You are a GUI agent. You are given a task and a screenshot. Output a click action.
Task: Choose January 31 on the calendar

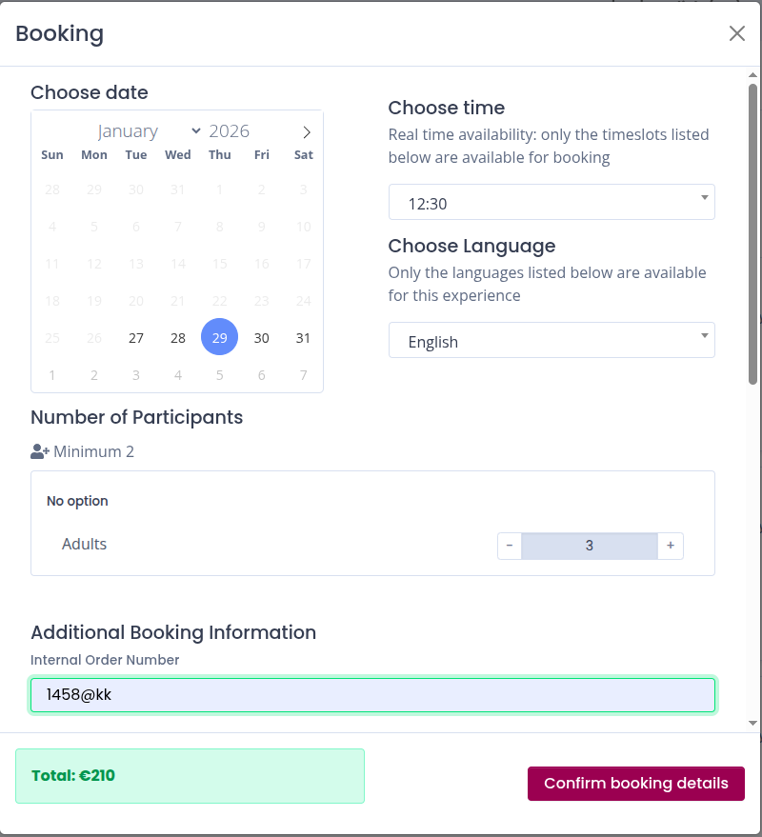point(303,338)
